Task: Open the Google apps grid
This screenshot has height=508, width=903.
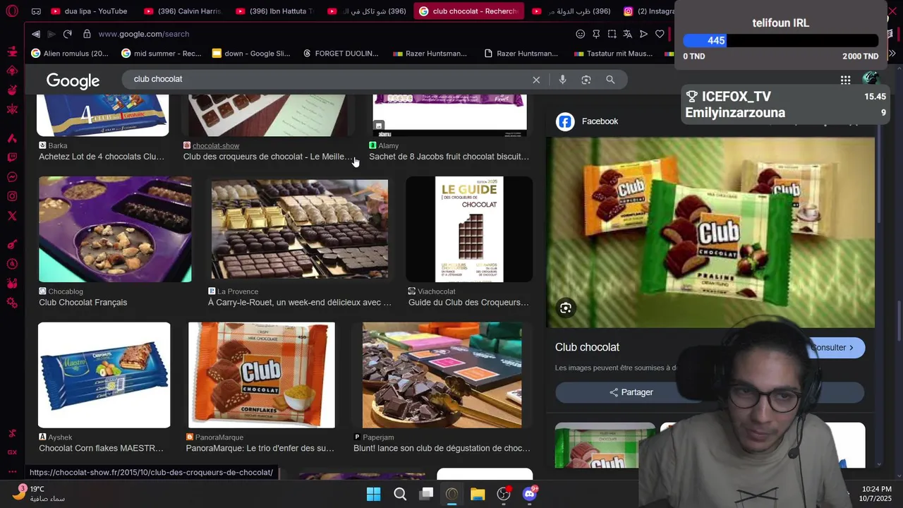Action: click(x=845, y=80)
